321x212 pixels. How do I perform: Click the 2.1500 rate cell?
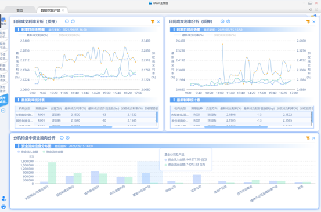pos(75,115)
